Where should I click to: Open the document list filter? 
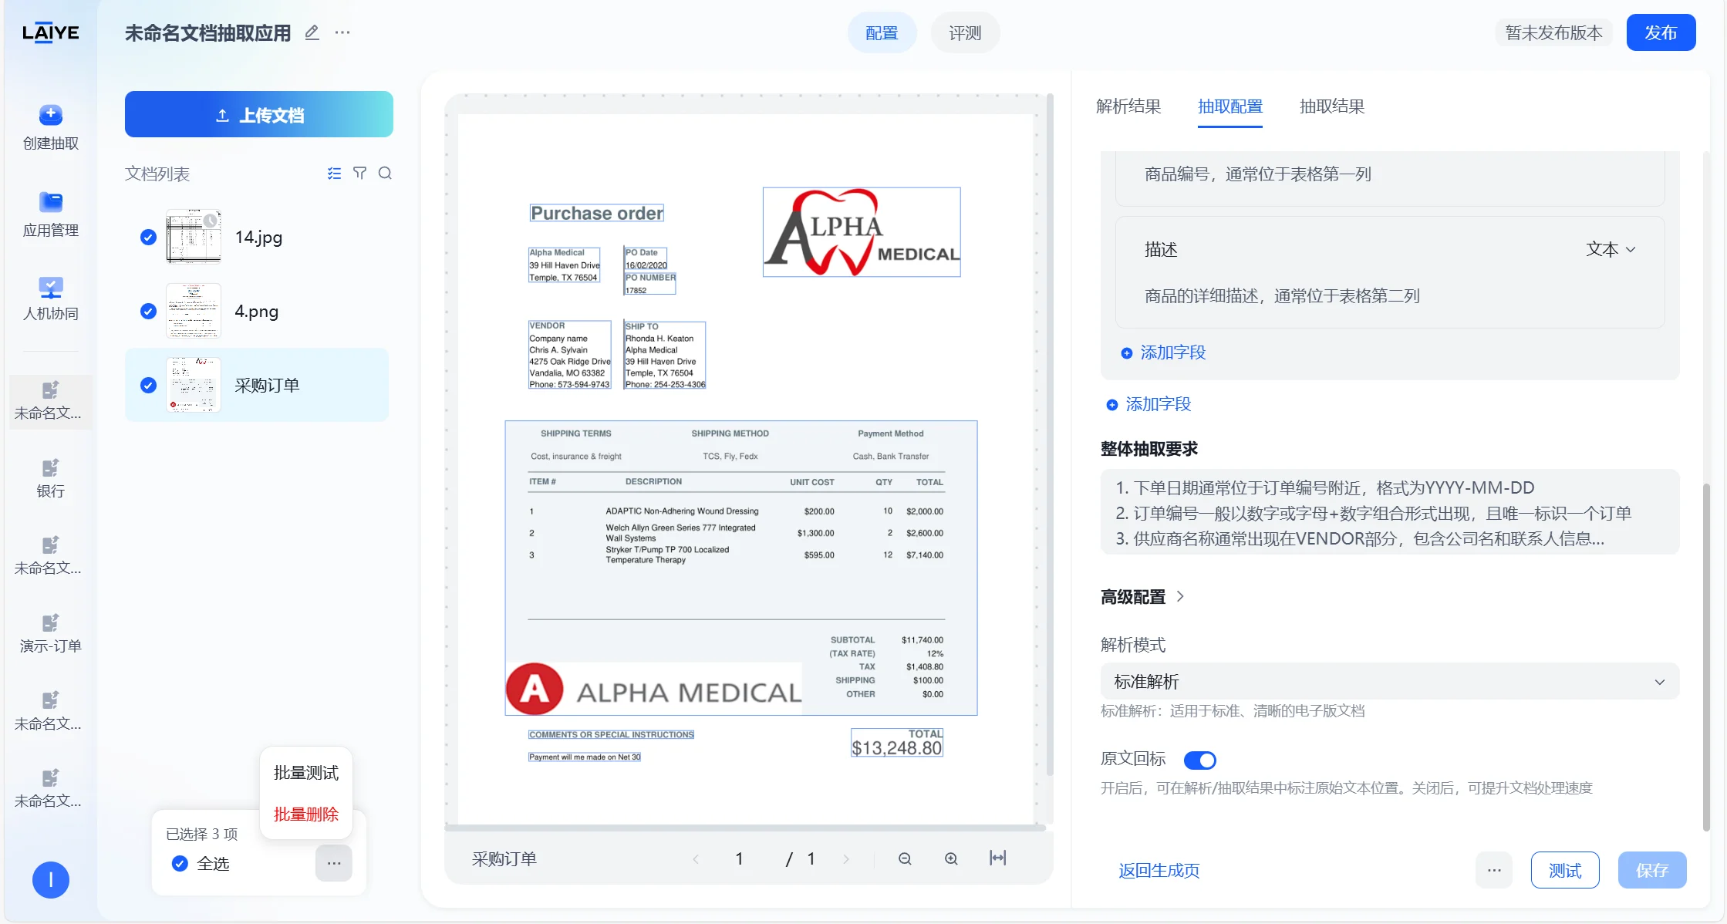[359, 174]
